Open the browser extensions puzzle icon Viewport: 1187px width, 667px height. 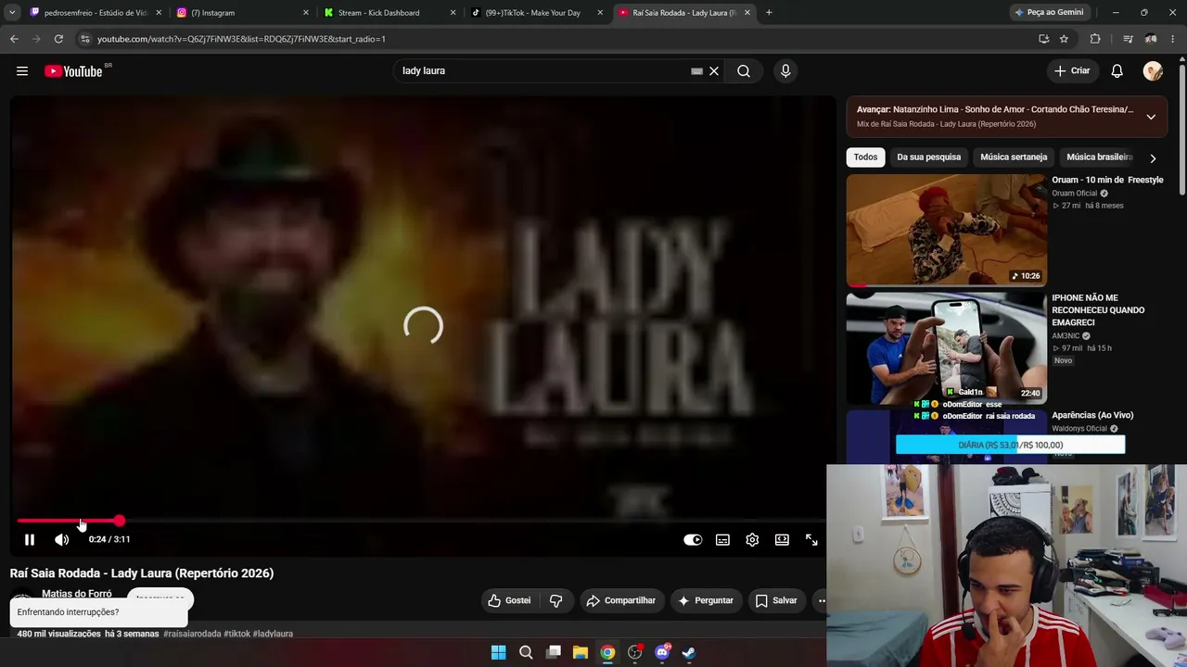(1095, 39)
